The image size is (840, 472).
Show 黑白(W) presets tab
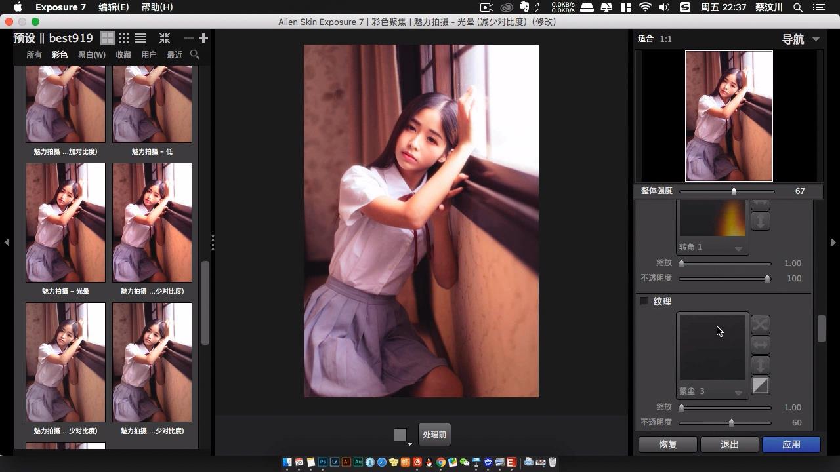(x=91, y=55)
